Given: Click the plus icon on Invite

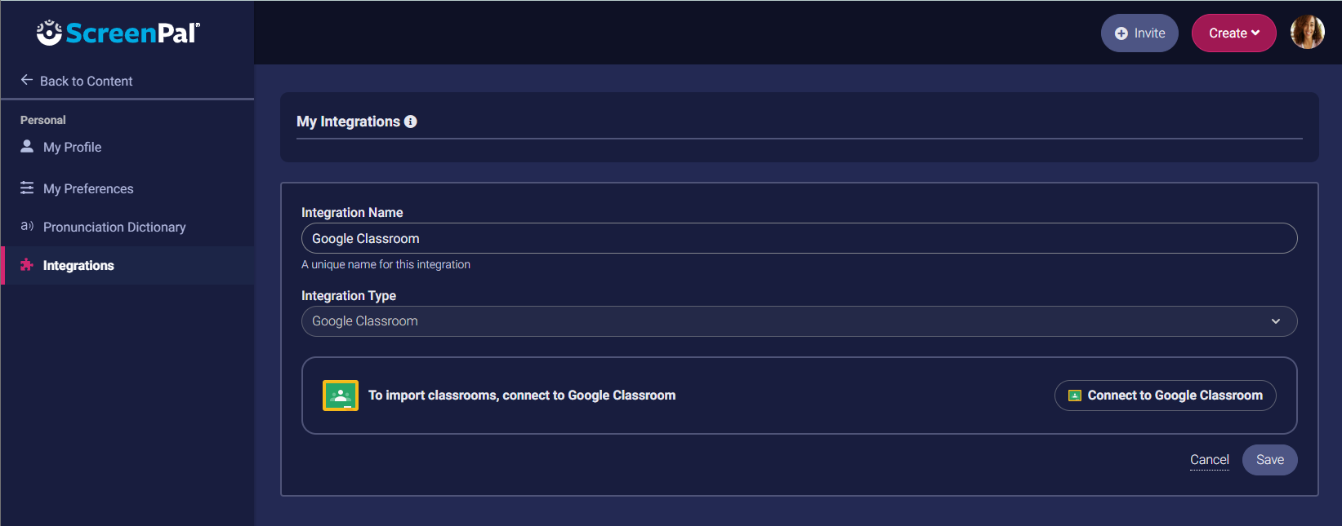Looking at the screenshot, I should coord(1121,33).
